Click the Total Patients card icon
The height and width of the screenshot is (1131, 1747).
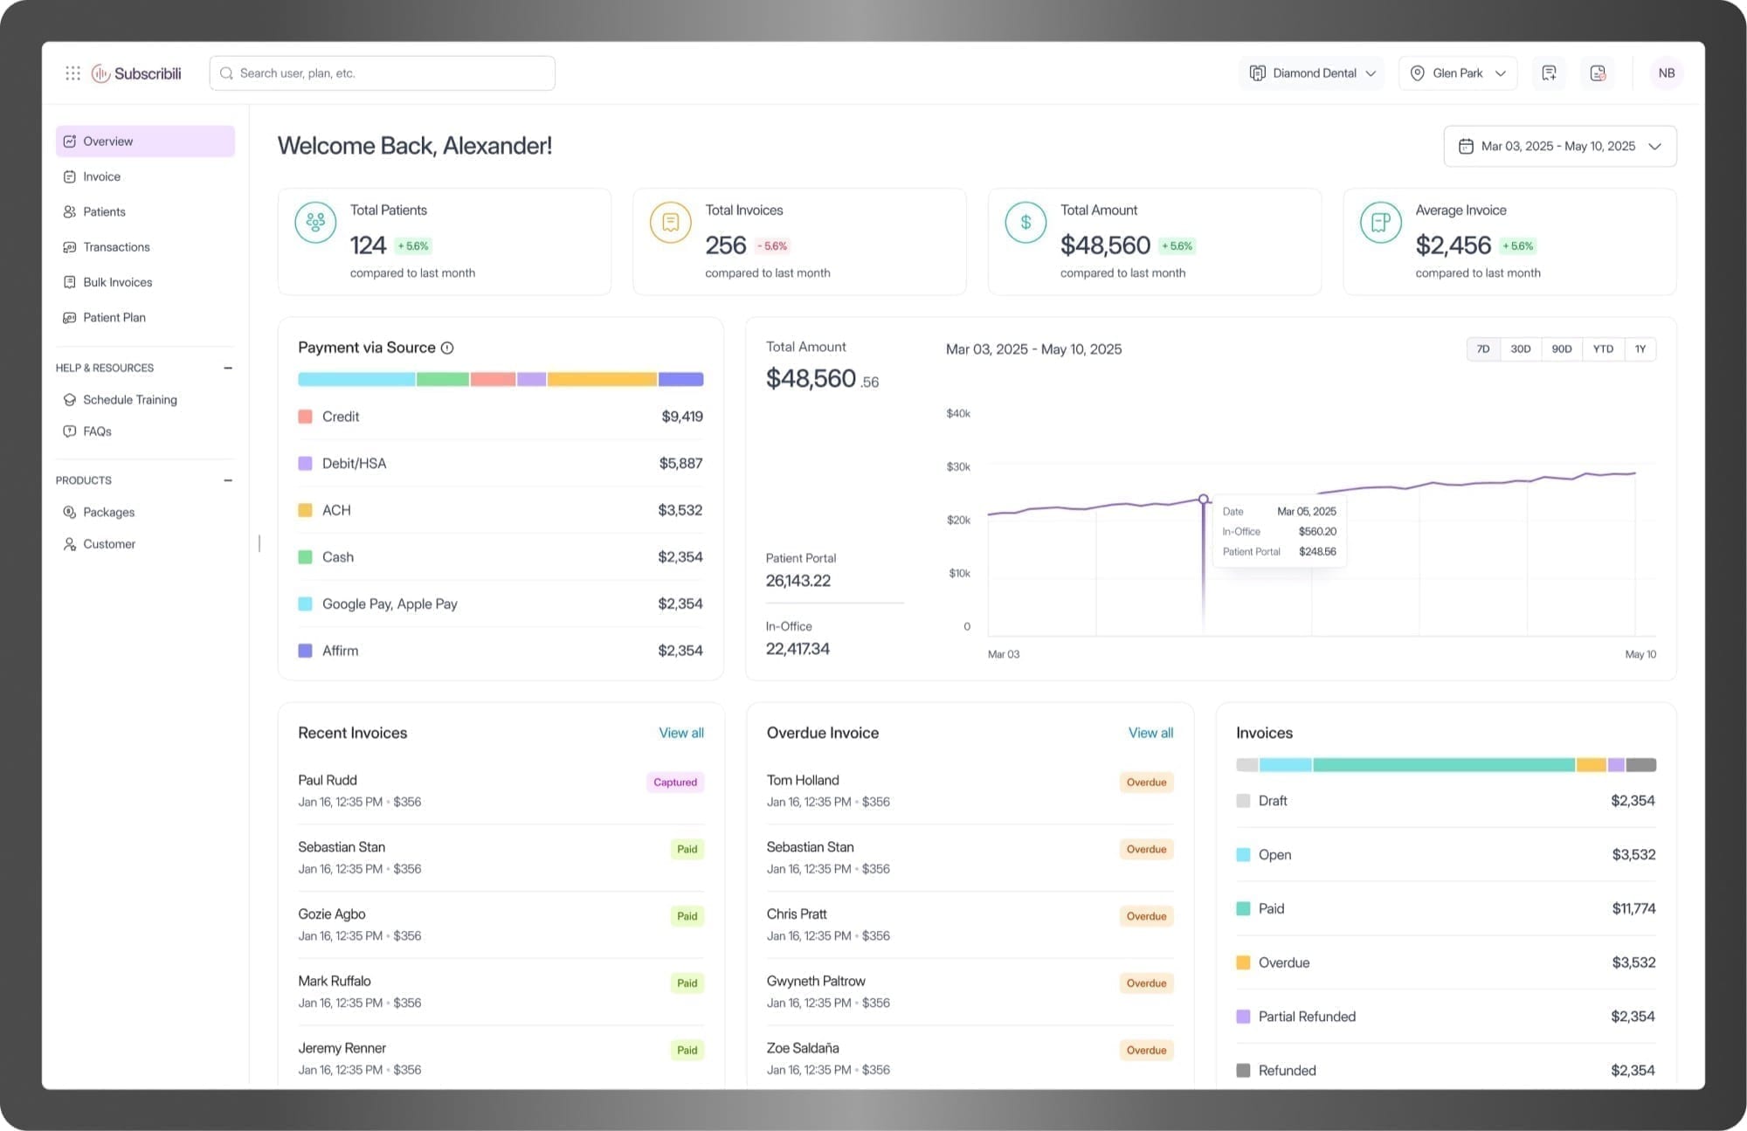315,222
